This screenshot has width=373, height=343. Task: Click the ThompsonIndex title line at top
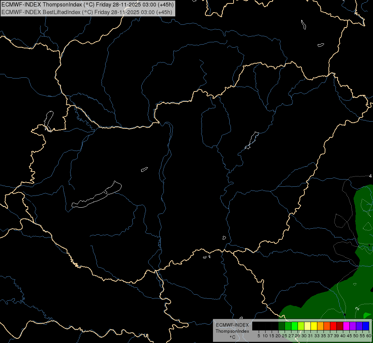(x=88, y=4)
